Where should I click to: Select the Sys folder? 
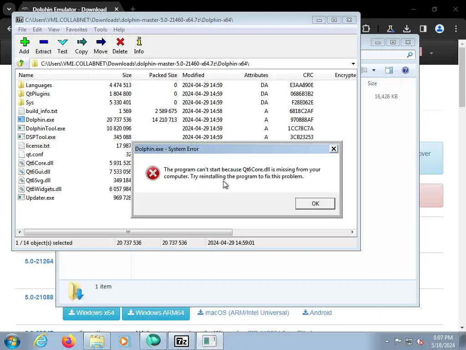(30, 103)
